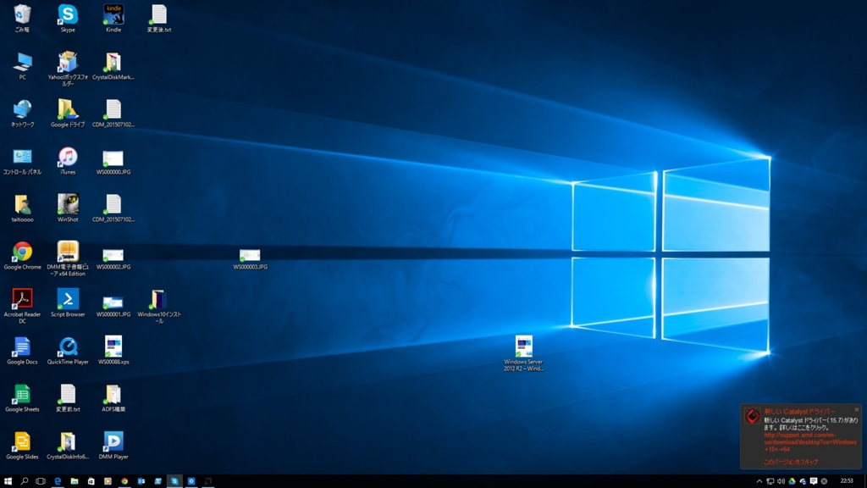Open the Windows Start menu
This screenshot has height=488, width=867.
pyautogui.click(x=8, y=481)
